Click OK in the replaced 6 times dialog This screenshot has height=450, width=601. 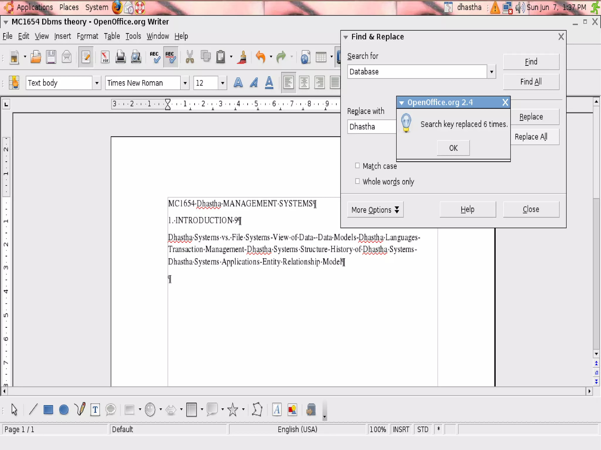click(453, 148)
